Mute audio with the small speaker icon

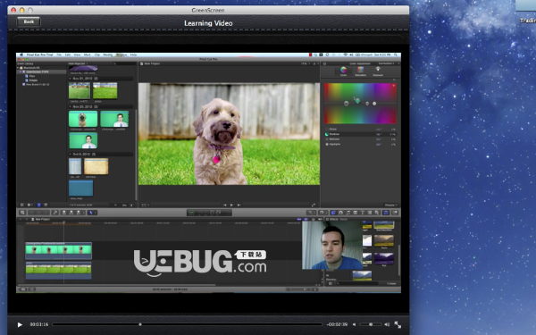[x=354, y=324]
